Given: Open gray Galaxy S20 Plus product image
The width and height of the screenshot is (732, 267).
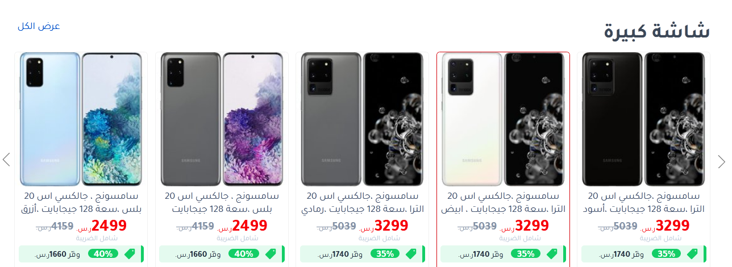Looking at the screenshot, I should click(x=222, y=119).
